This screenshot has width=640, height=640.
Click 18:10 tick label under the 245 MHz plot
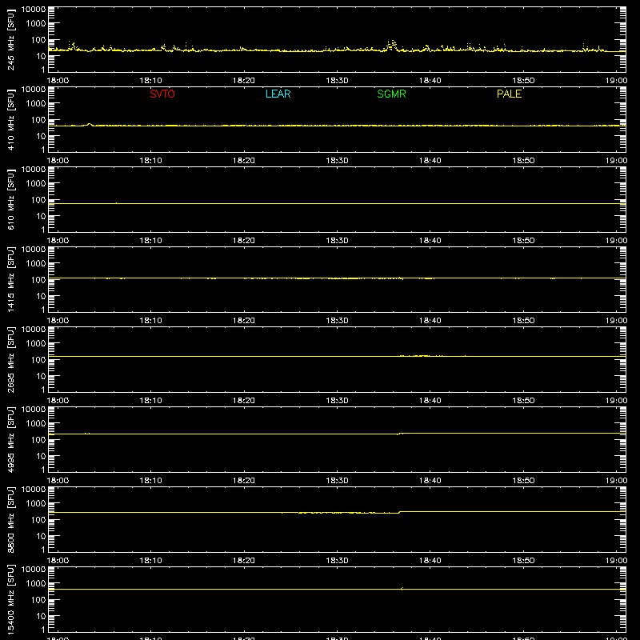[x=150, y=81]
